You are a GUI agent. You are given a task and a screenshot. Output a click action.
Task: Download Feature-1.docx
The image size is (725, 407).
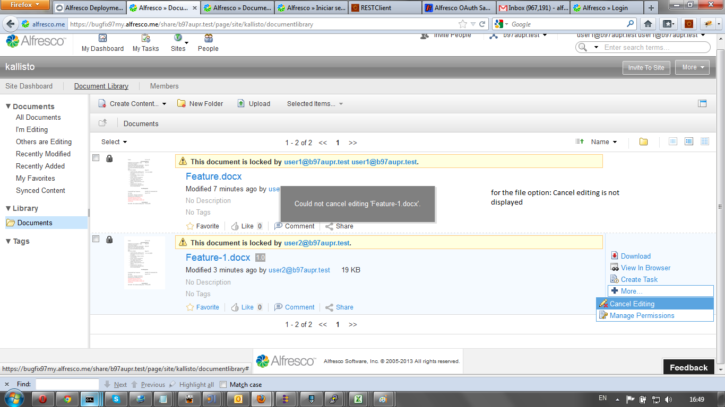[x=631, y=256]
